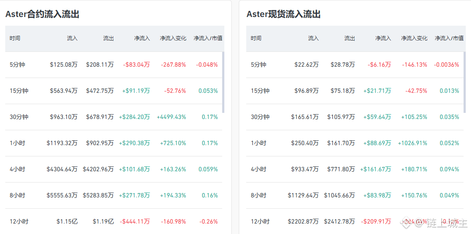Click the $22.62万 inflow value
Screen dimensions: 471x234
pyautogui.click(x=307, y=64)
